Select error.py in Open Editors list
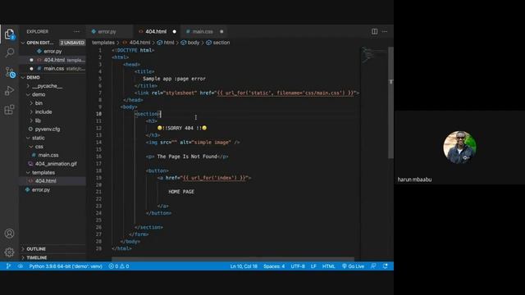 pyautogui.click(x=52, y=51)
